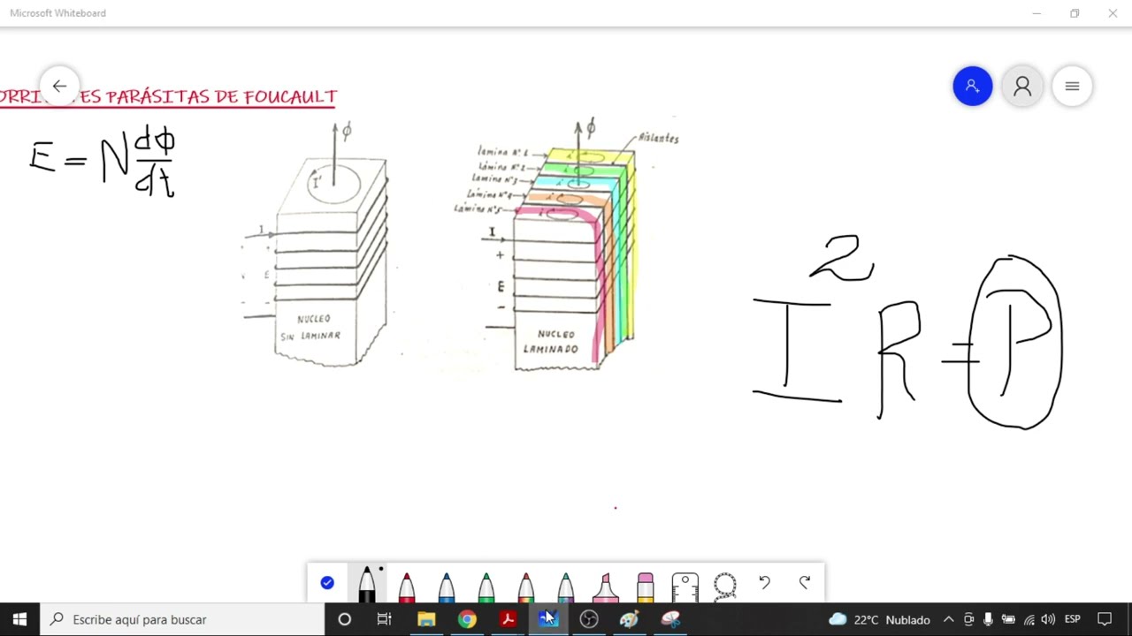
Task: Open the Whiteboard settings hamburger menu
Action: click(1072, 87)
